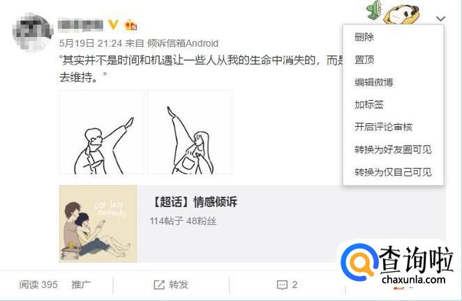The height and width of the screenshot is (301, 462).
Task: Click the pixelated user avatar
Action: point(32,32)
